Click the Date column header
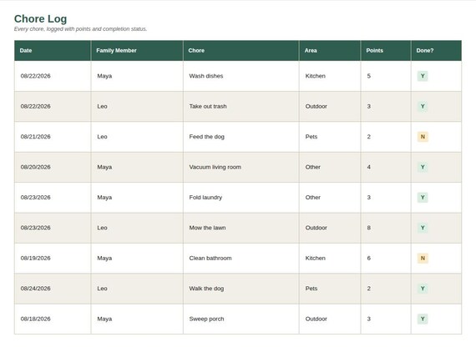Image resolution: width=476 pixels, height=352 pixels. pyautogui.click(x=53, y=51)
